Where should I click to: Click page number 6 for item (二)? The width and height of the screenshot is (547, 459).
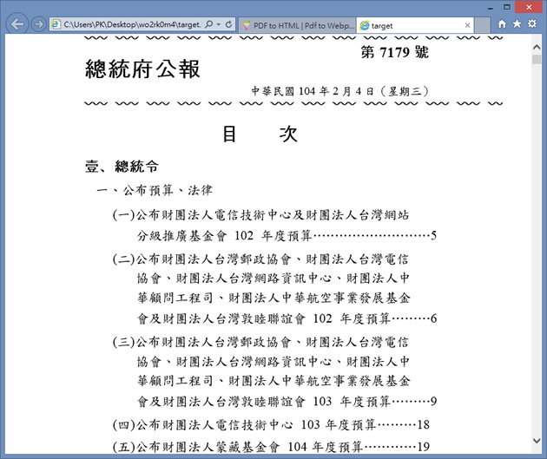pos(433,318)
